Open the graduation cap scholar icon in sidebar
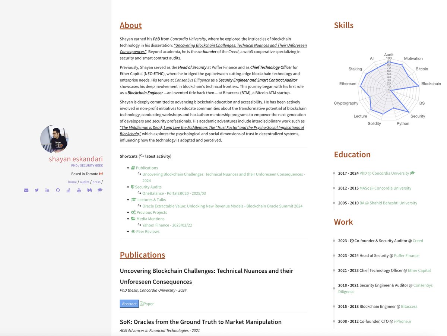Image resolution: width=447 pixels, height=336 pixels. (x=100, y=190)
